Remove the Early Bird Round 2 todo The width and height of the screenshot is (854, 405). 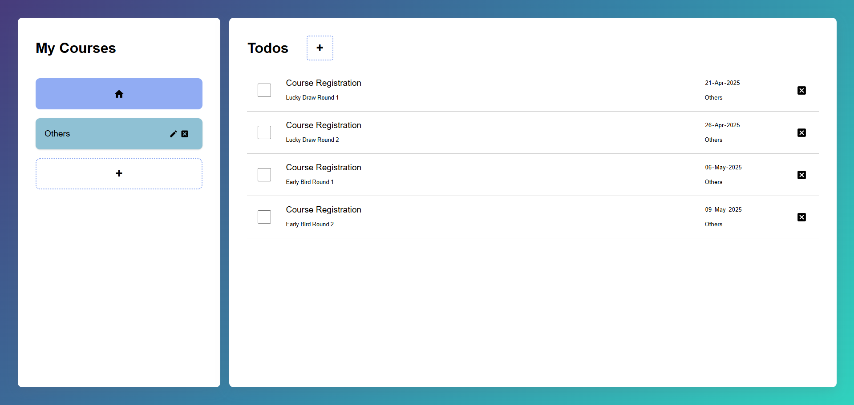click(x=801, y=217)
